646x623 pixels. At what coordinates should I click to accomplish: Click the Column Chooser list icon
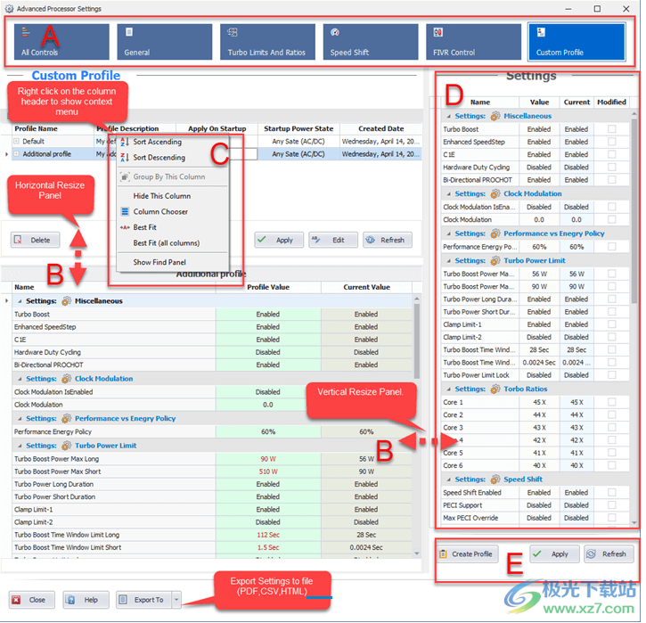click(x=125, y=211)
